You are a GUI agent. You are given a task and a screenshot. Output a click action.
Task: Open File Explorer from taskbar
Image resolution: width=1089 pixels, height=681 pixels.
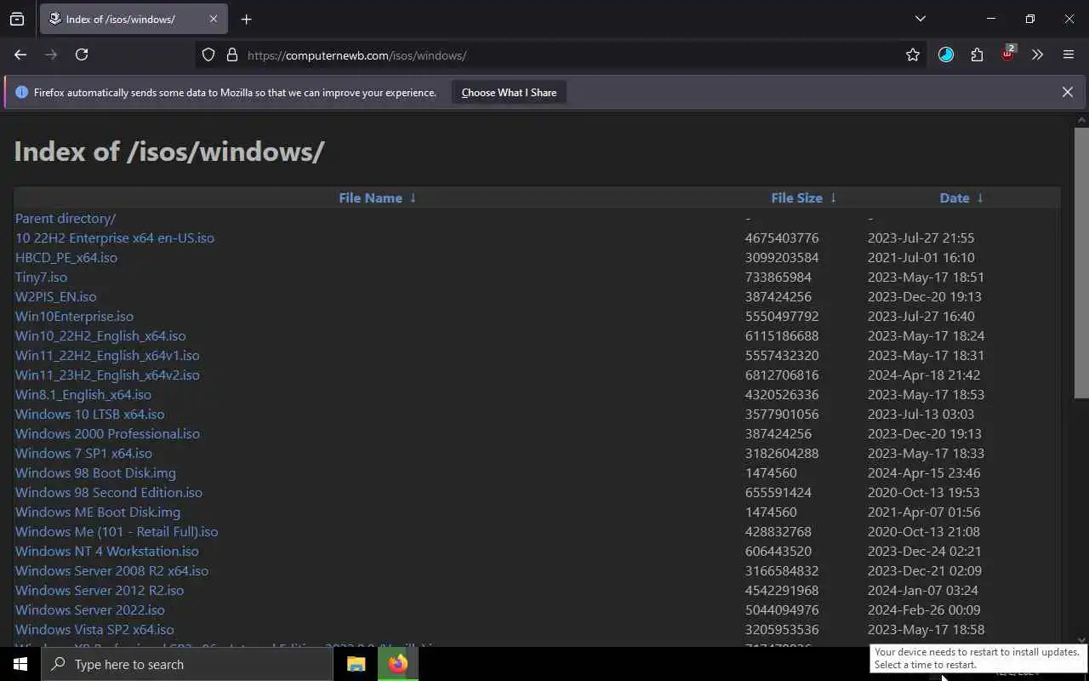[356, 664]
